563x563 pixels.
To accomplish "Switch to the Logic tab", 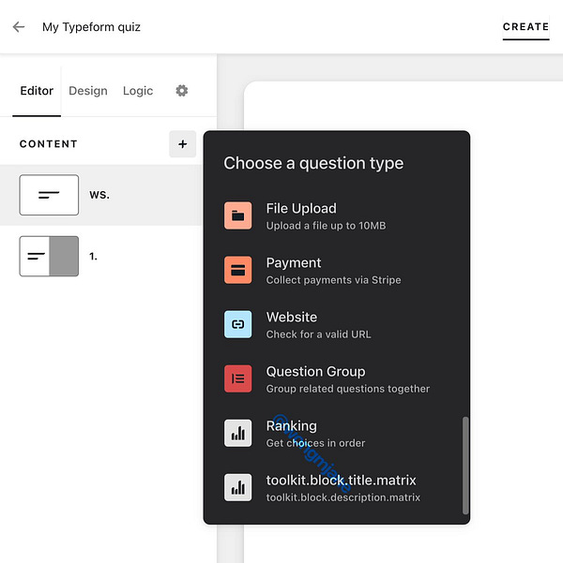I will pyautogui.click(x=138, y=91).
